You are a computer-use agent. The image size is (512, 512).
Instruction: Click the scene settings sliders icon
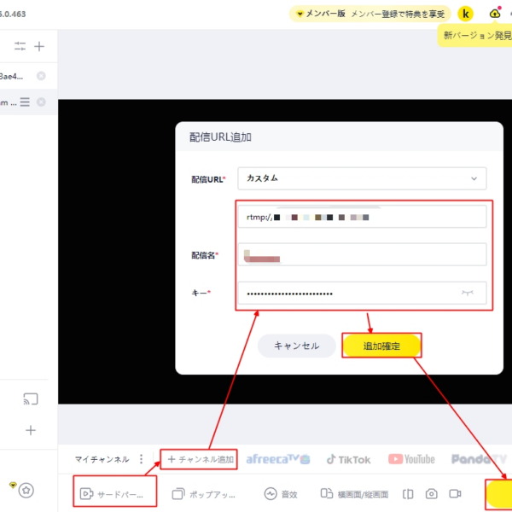tap(20, 46)
